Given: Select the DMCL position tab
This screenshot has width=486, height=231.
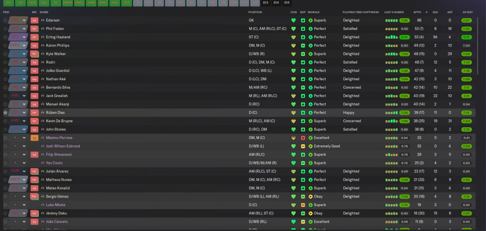Looking at the screenshot, I should [x=79, y=3].
